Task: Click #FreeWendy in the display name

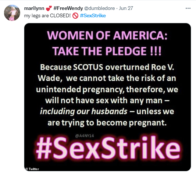Action: (68, 8)
